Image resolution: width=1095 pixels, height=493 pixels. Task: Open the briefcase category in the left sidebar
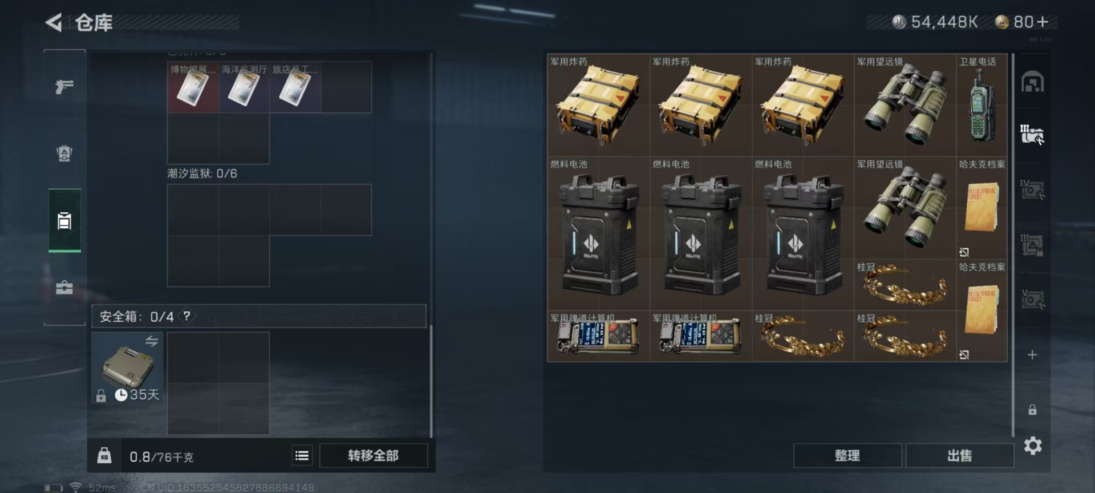(64, 287)
